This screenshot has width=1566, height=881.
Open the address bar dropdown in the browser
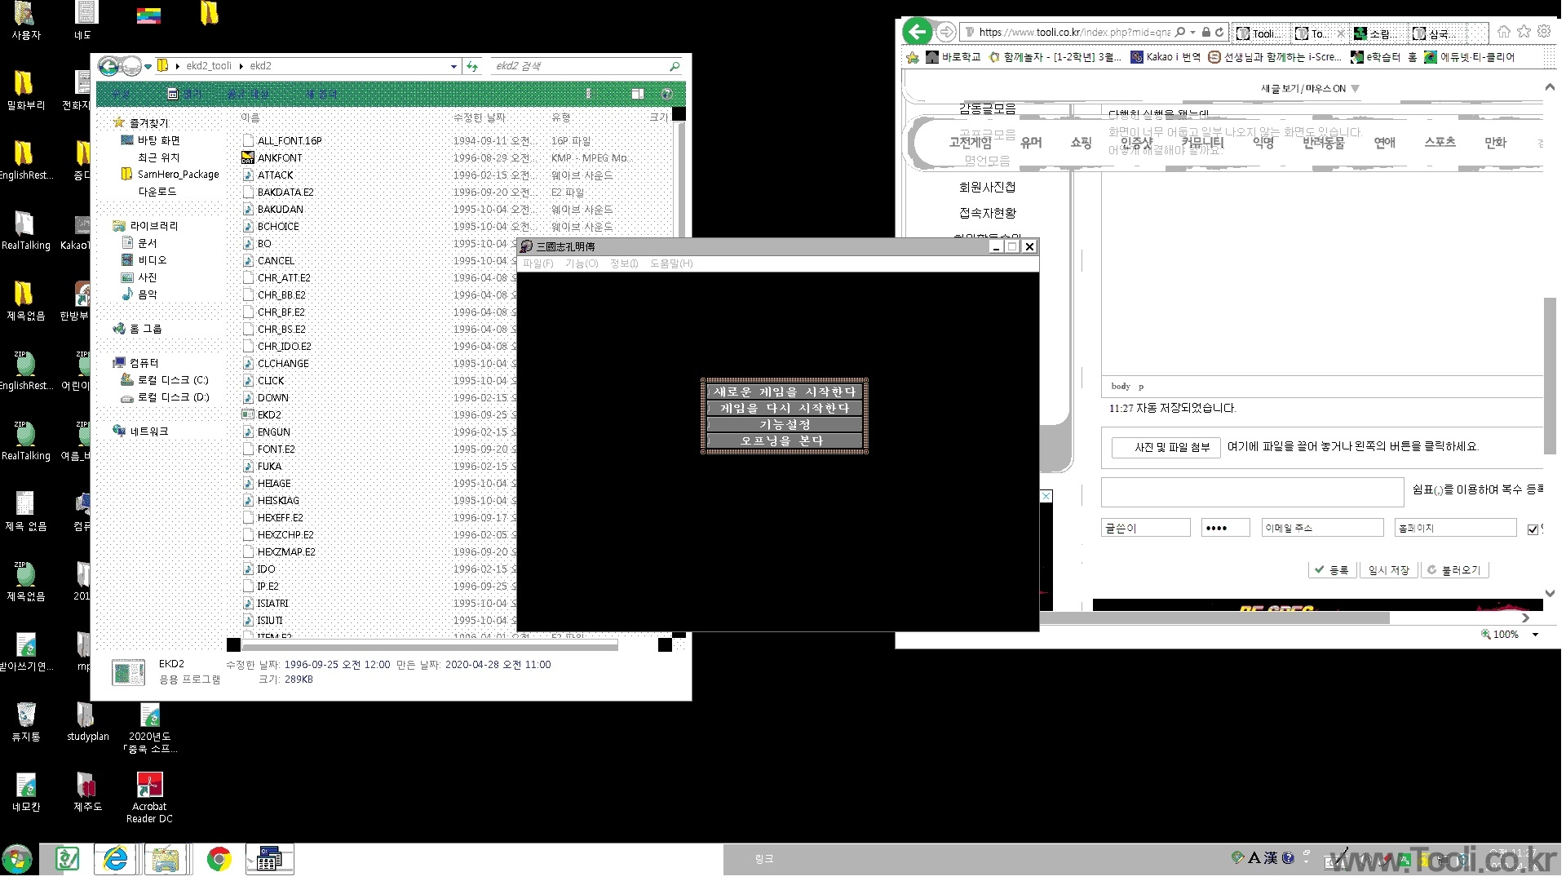coord(1192,32)
